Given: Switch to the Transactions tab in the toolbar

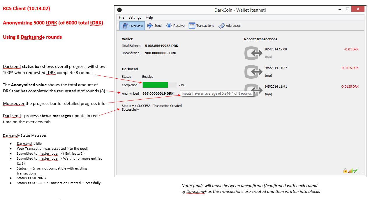Looking at the screenshot, I should click(x=201, y=26).
